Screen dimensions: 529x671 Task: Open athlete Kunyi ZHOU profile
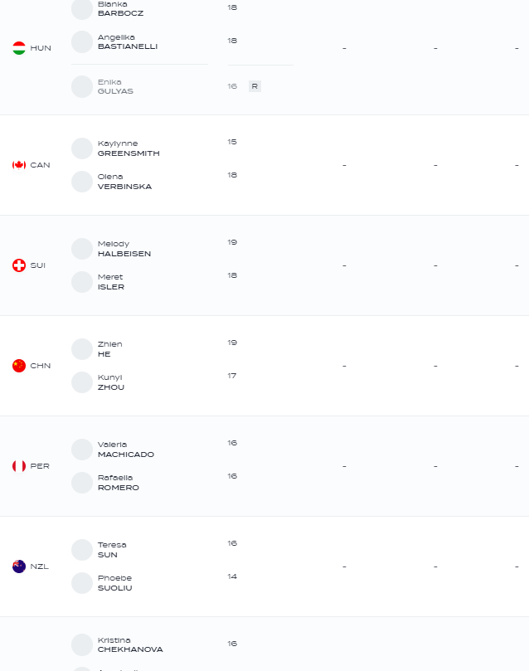point(111,382)
